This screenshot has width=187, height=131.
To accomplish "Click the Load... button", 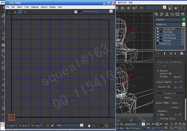I will (176, 107).
